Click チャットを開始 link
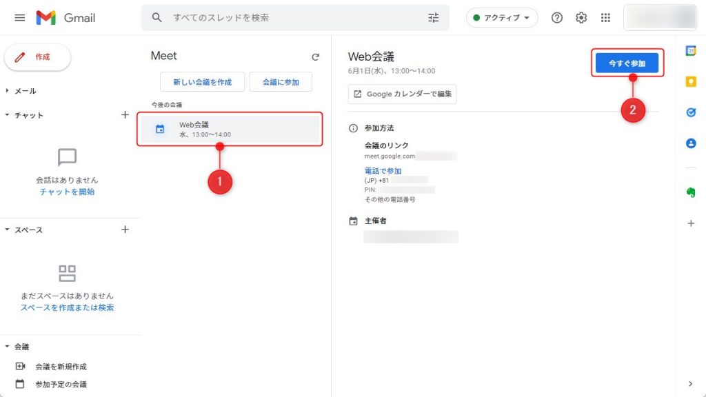 (x=67, y=192)
